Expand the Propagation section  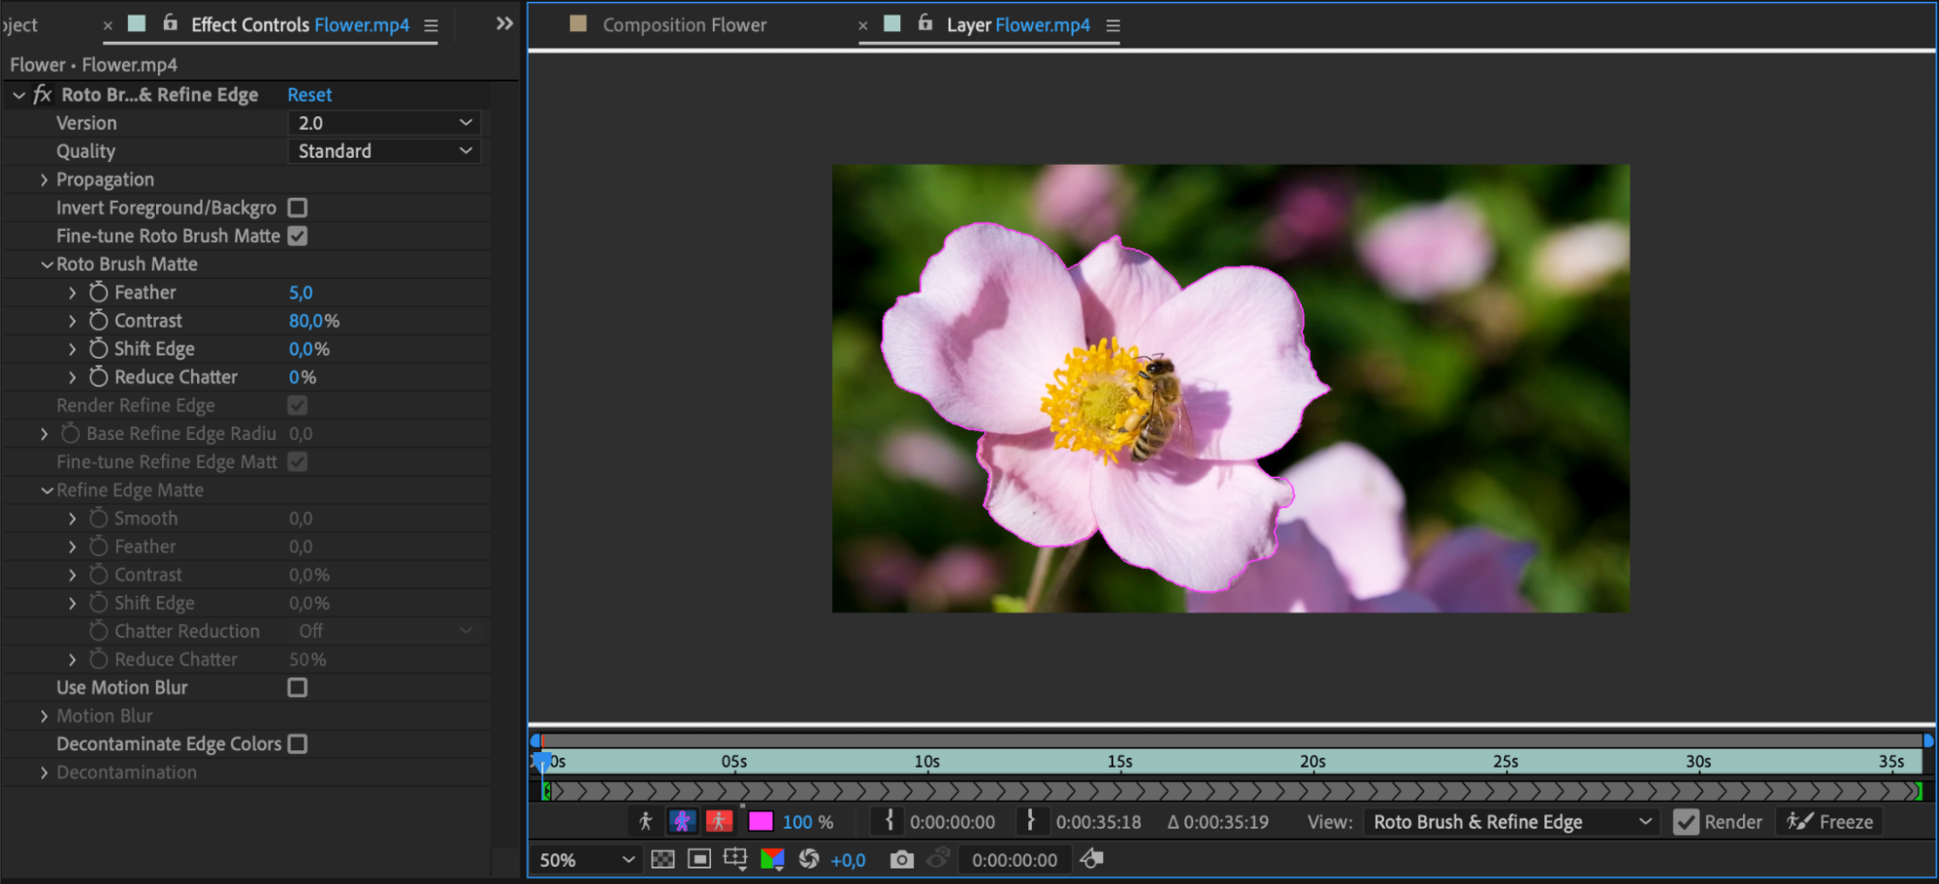point(44,179)
